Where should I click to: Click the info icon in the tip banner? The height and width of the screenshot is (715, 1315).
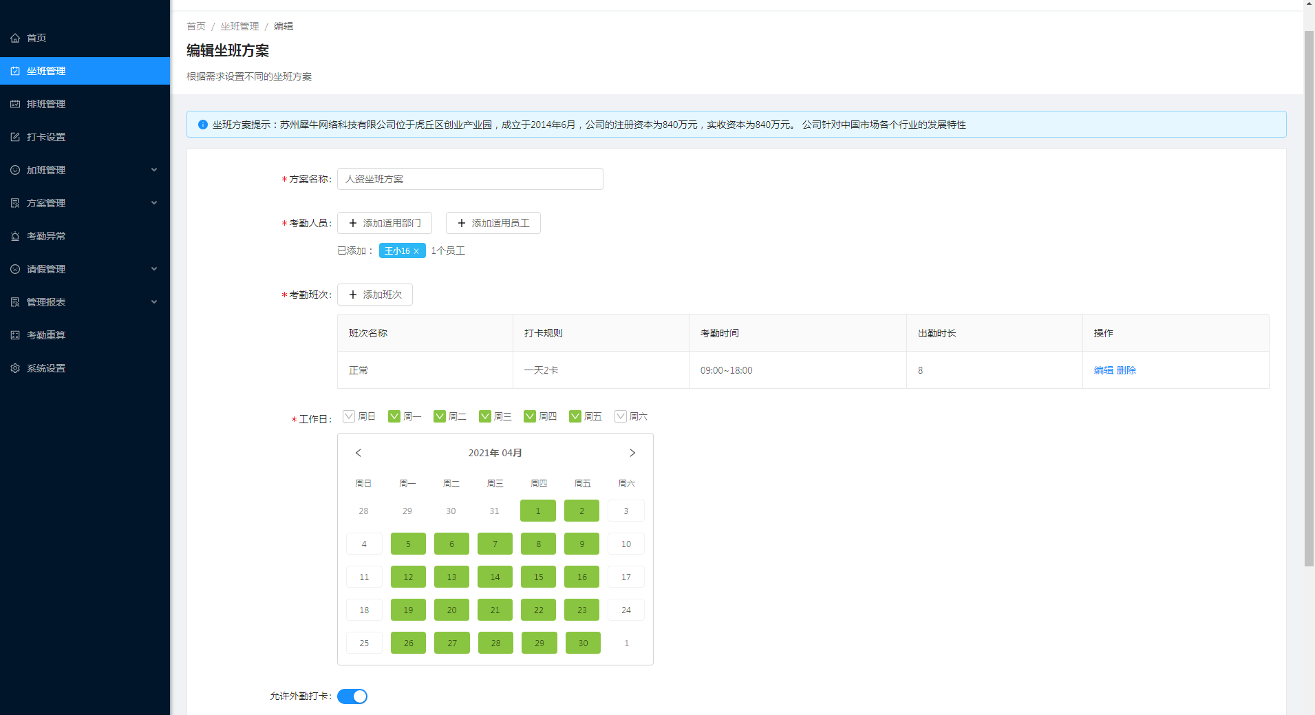[x=203, y=125]
